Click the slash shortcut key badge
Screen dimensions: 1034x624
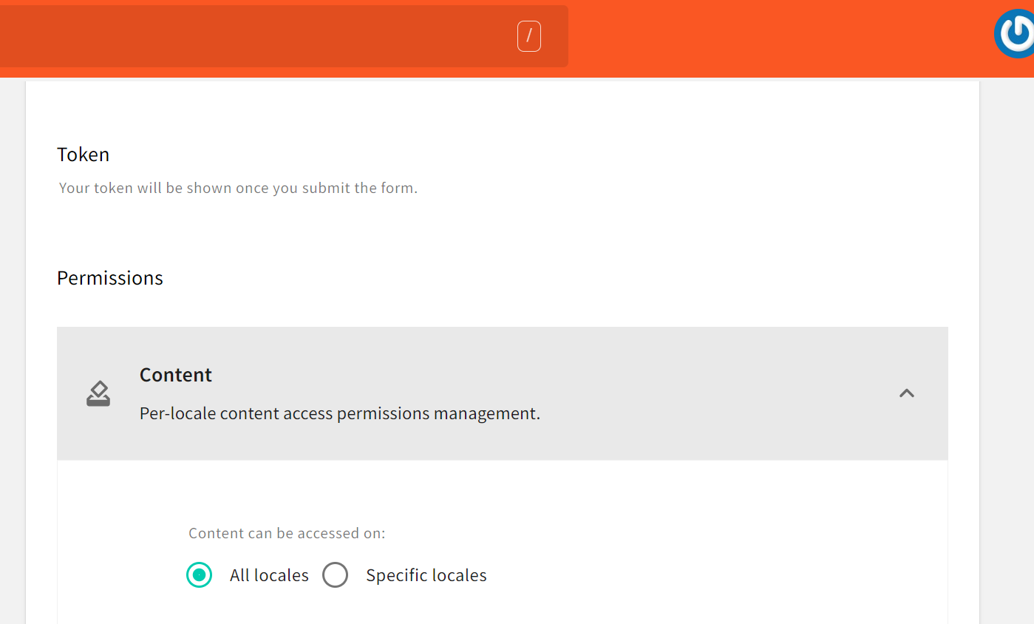[529, 36]
